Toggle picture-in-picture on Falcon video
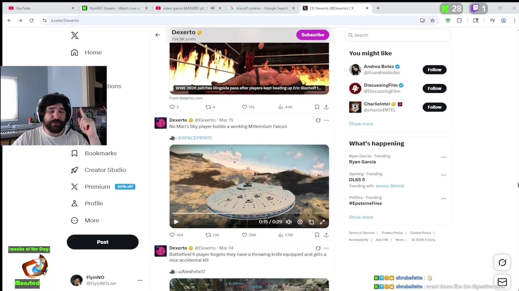Viewport: 519px width, 291px height. (311, 222)
